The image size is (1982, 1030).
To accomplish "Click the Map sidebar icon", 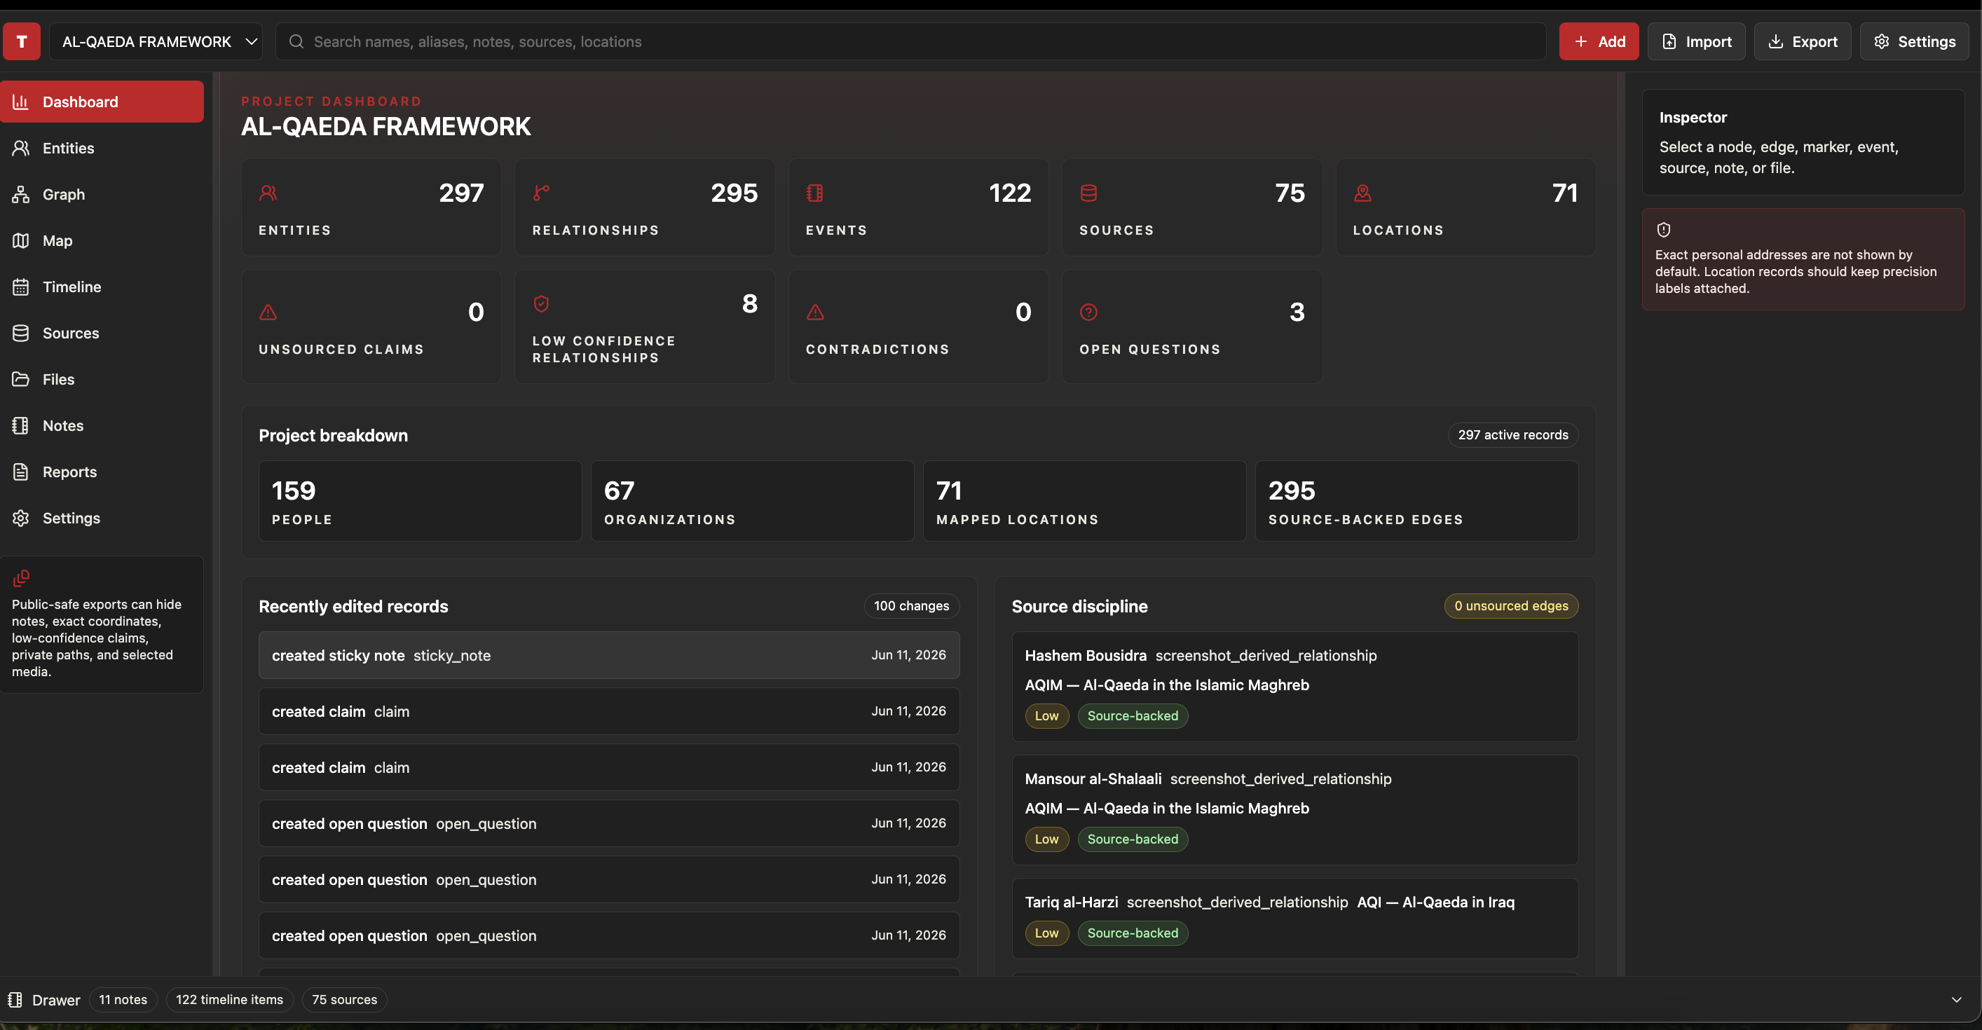I will coord(21,240).
